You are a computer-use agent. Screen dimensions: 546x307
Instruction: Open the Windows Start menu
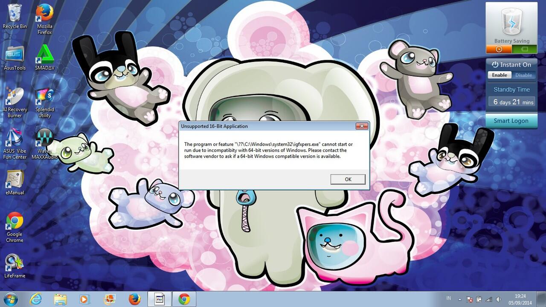click(10, 299)
